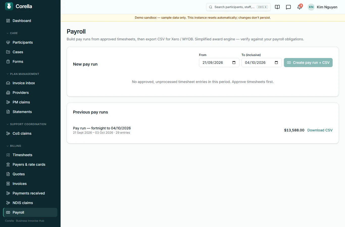The width and height of the screenshot is (345, 227).
Task: Click the '21 Sept 2026 – 03 Oct 2026 · 29 entries' text
Action: coord(102,133)
